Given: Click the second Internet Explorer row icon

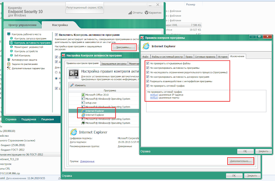Looking at the screenshot, I should (83, 115).
